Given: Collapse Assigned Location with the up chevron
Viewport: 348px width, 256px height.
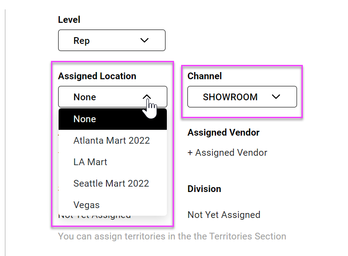Looking at the screenshot, I should [146, 97].
